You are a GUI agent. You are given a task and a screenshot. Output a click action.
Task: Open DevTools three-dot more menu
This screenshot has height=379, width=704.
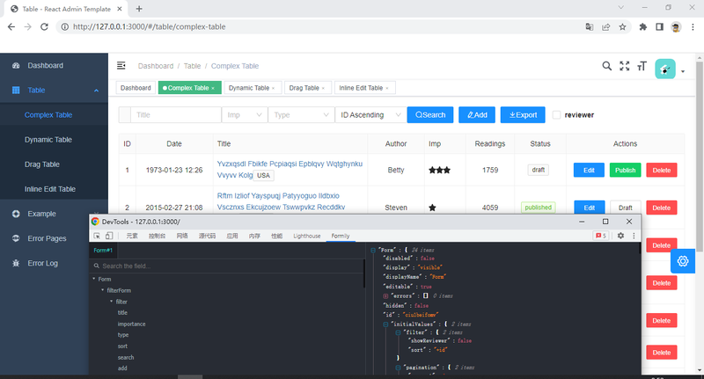pyautogui.click(x=634, y=236)
